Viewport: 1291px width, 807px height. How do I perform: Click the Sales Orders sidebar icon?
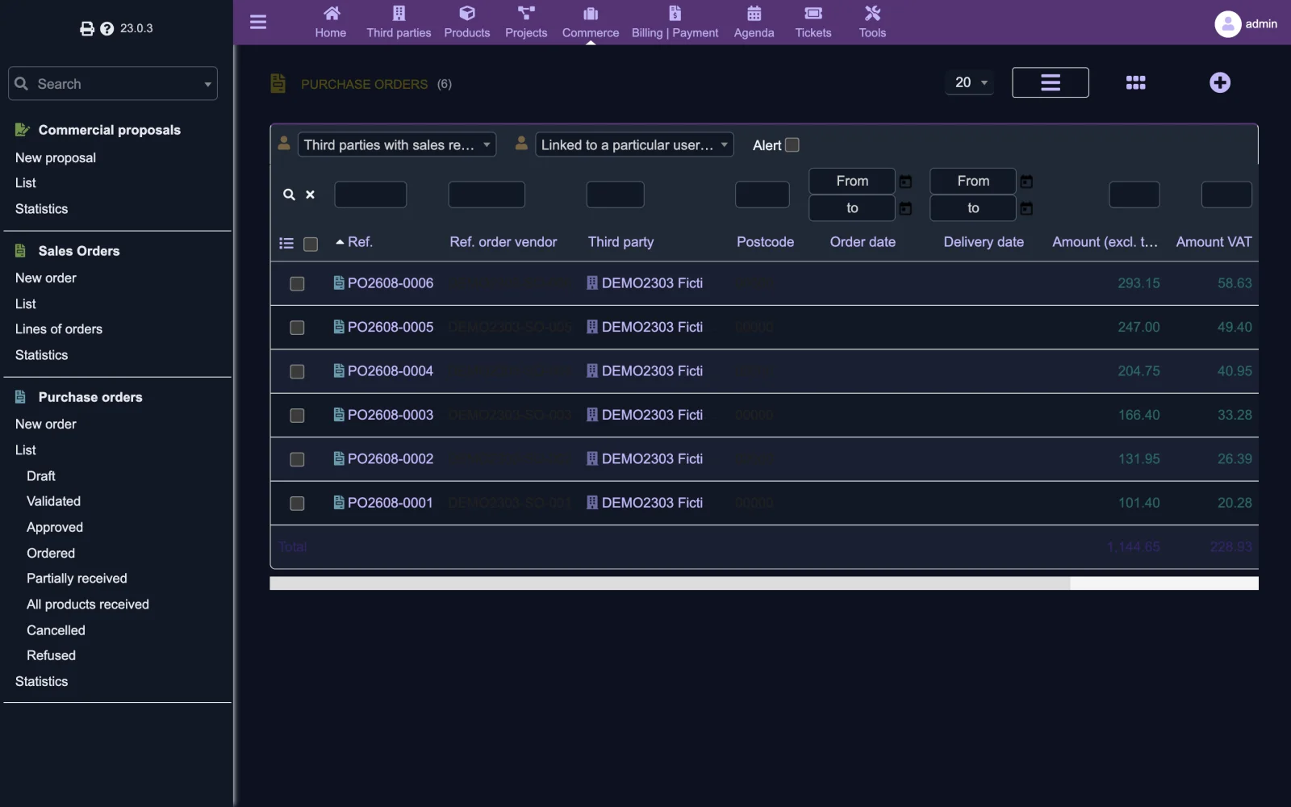coord(21,250)
